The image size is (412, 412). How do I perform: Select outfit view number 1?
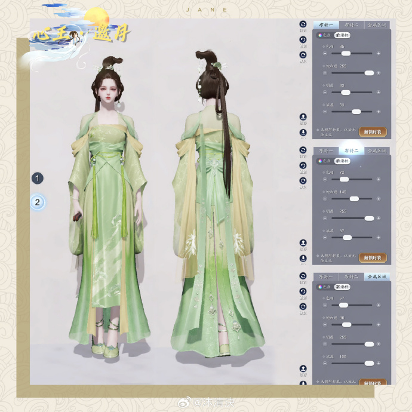click(37, 179)
